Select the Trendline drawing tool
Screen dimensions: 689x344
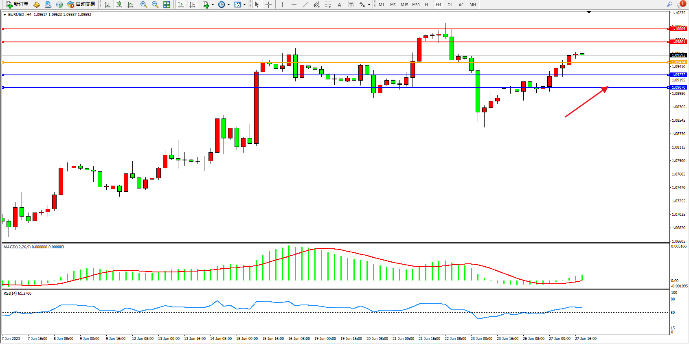pos(305,4)
